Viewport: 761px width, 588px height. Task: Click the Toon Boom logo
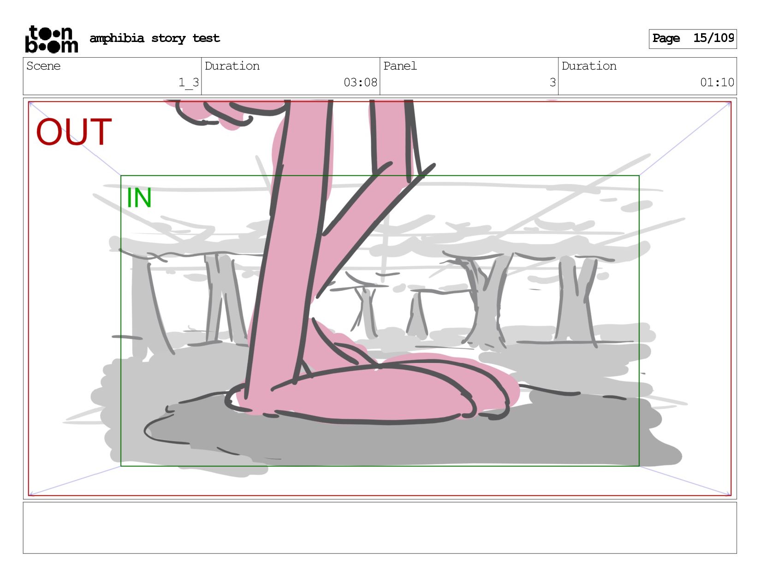click(x=51, y=39)
